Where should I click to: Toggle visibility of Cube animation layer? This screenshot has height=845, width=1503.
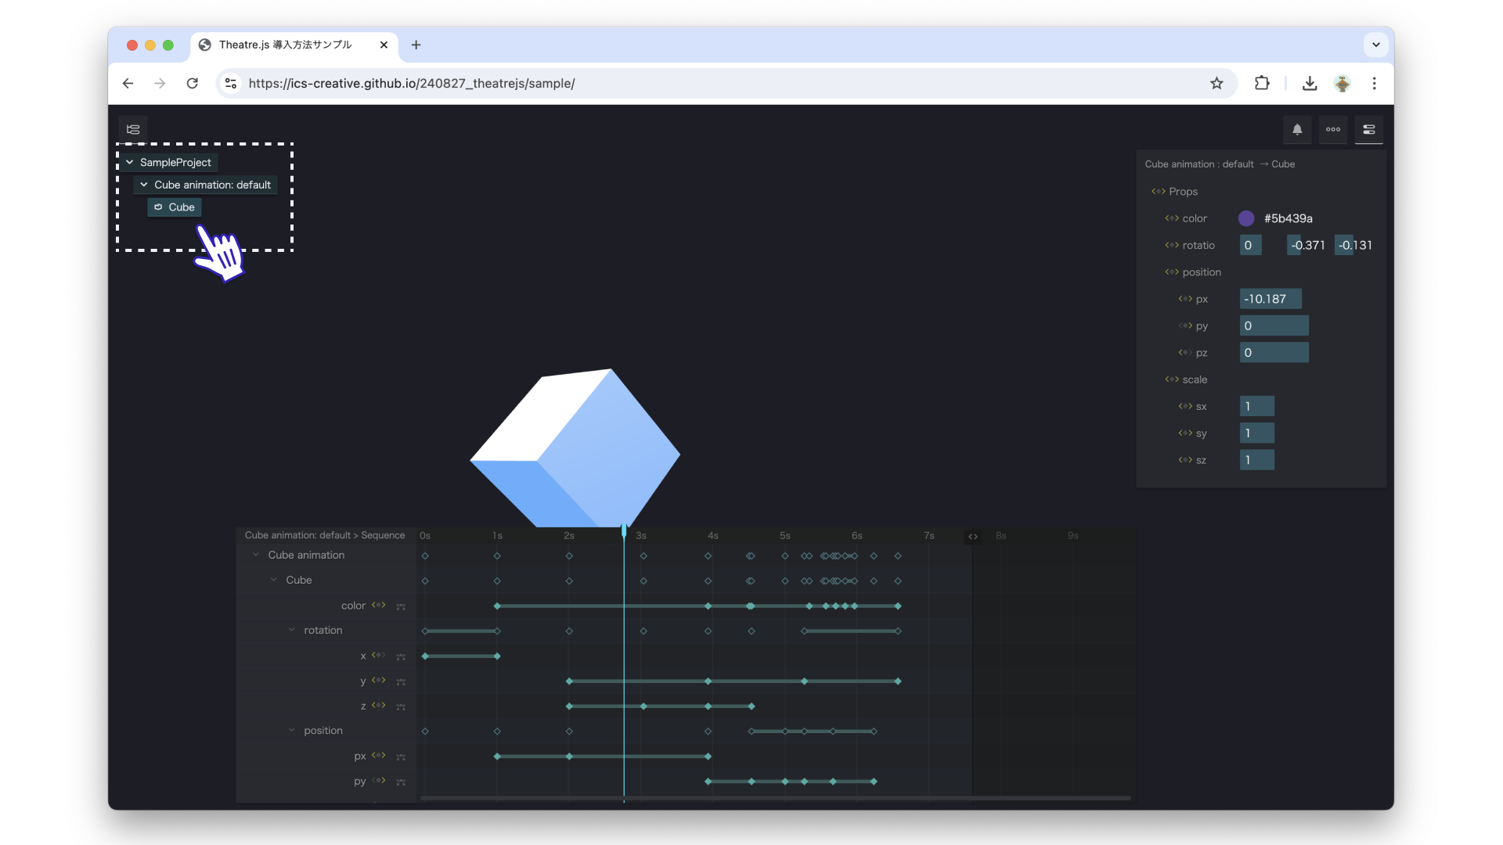[255, 554]
